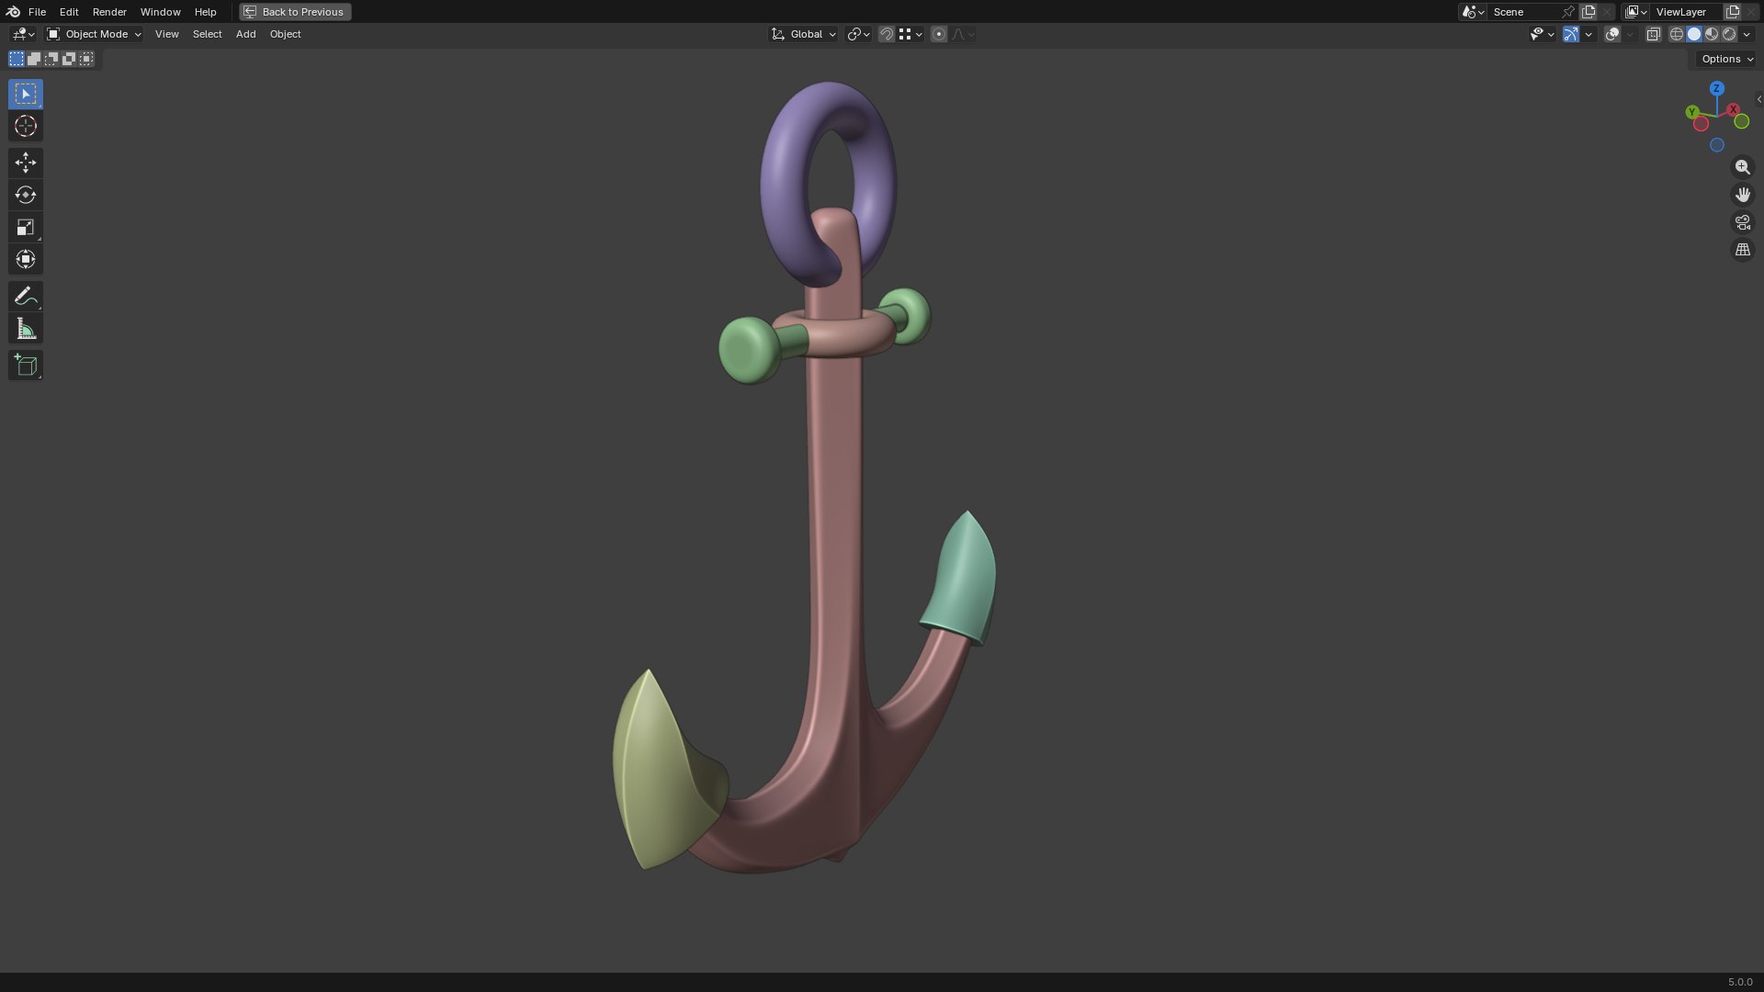
Task: Toggle X-ray mode
Action: [x=1653, y=34]
